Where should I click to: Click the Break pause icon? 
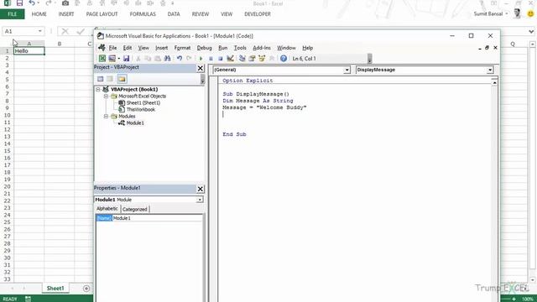coord(211,59)
